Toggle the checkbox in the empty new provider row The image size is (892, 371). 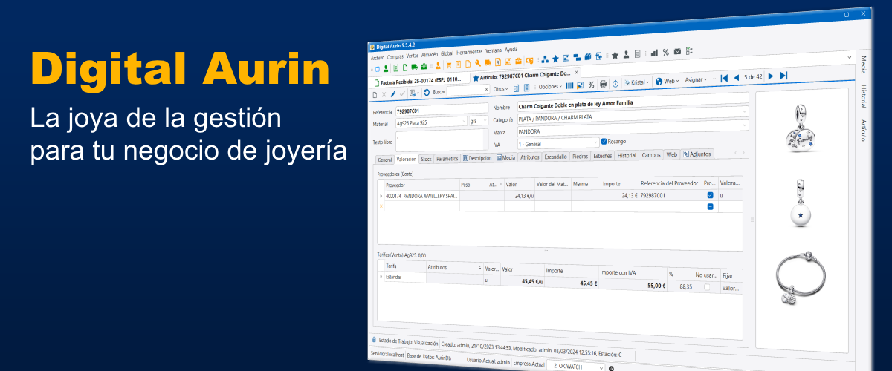(x=711, y=206)
